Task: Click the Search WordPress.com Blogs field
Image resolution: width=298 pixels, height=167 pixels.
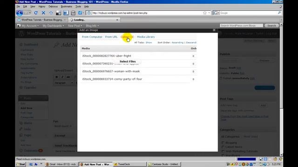Action: (241, 26)
